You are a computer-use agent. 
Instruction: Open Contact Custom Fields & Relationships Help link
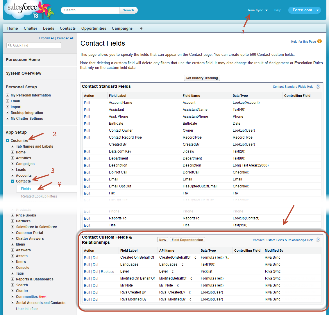(x=283, y=240)
